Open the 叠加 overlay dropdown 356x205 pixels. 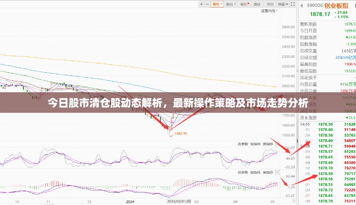(231, 4)
